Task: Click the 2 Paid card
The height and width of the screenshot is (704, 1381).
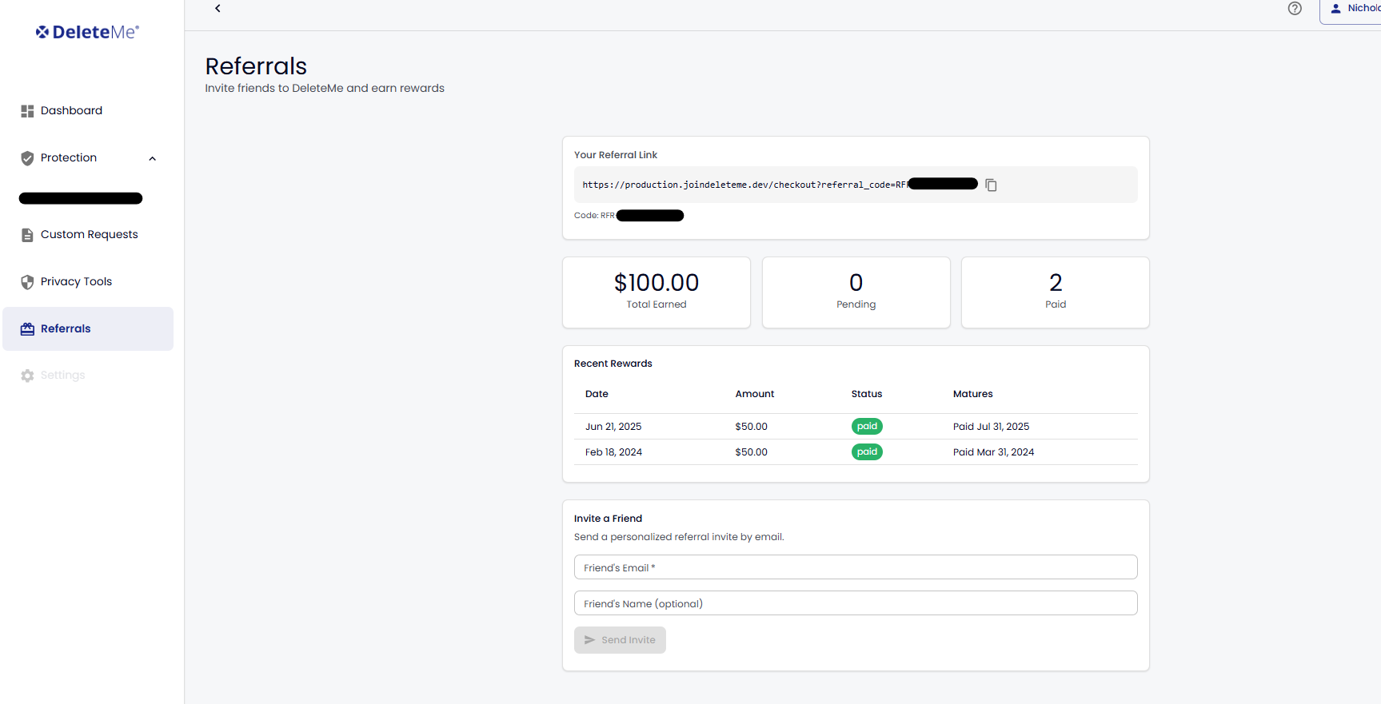Action: pyautogui.click(x=1056, y=292)
